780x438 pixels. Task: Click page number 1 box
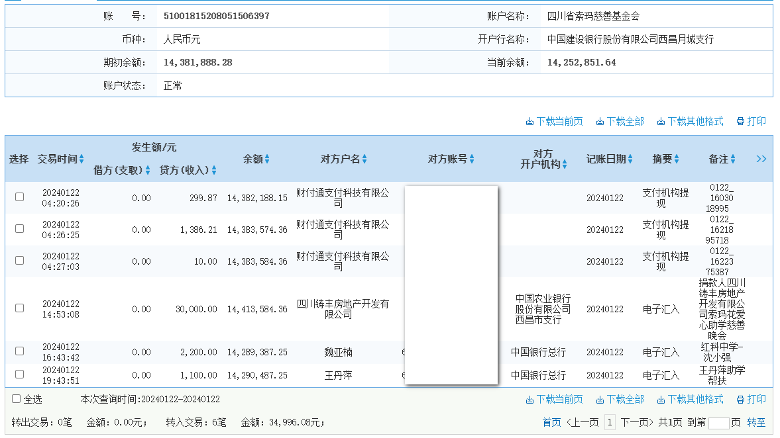click(x=610, y=423)
